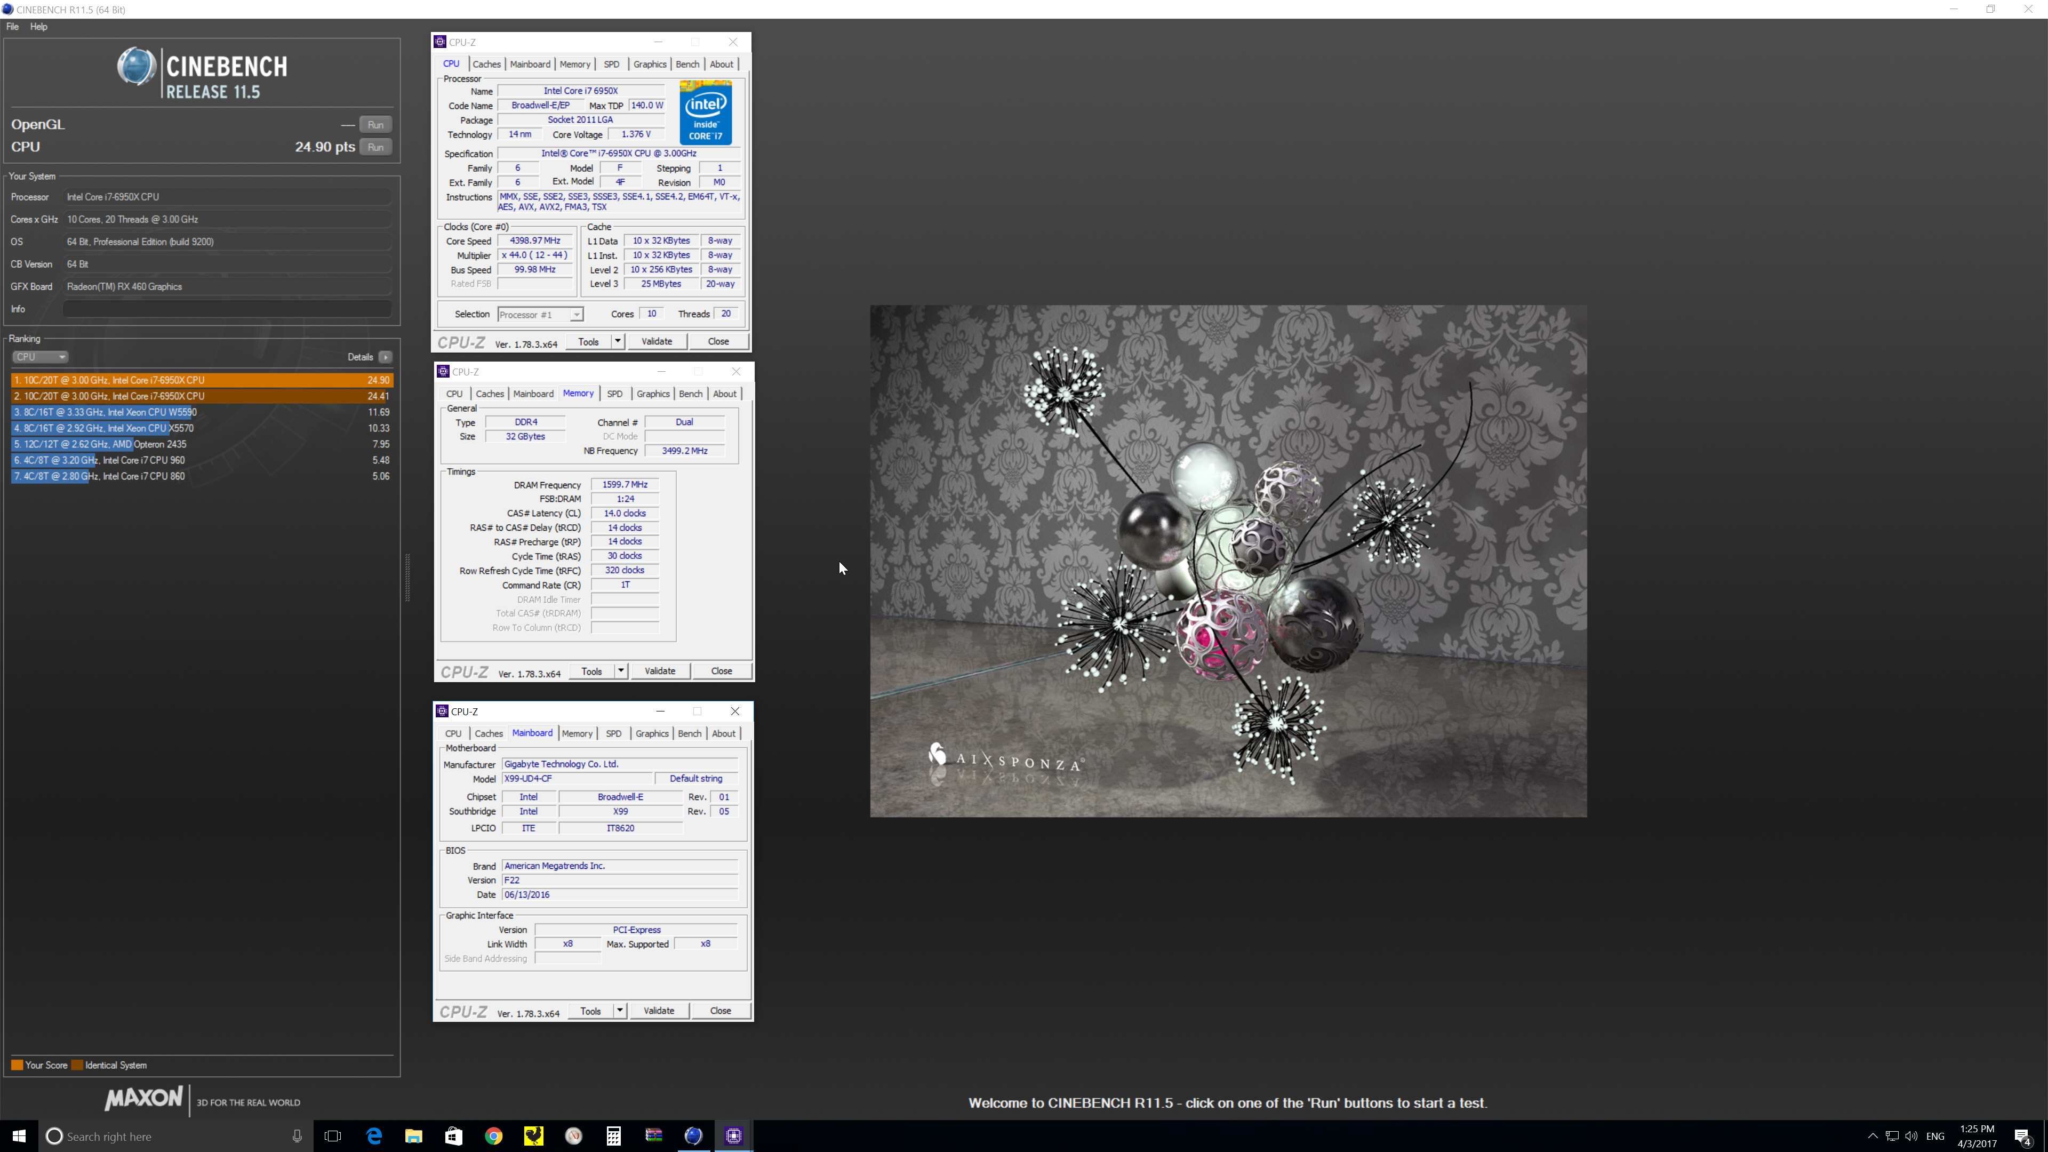Expand ranking Details arrow
Screen dimensions: 2048x1152
[x=386, y=357]
